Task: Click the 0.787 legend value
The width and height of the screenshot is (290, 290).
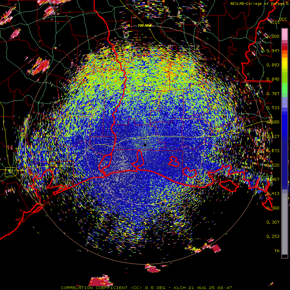Action: pyautogui.click(x=273, y=93)
